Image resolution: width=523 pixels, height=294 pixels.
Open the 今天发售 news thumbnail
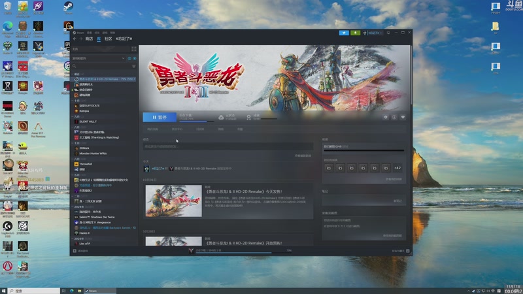173,201
